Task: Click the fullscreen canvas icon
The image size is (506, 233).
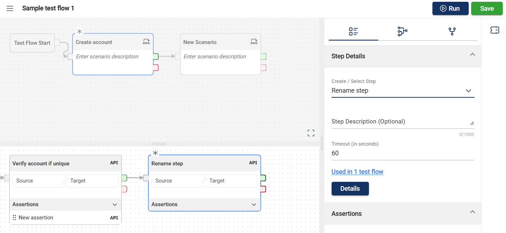Action: pos(311,133)
